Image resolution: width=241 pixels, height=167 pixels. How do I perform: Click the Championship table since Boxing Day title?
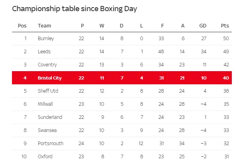pos(74,9)
